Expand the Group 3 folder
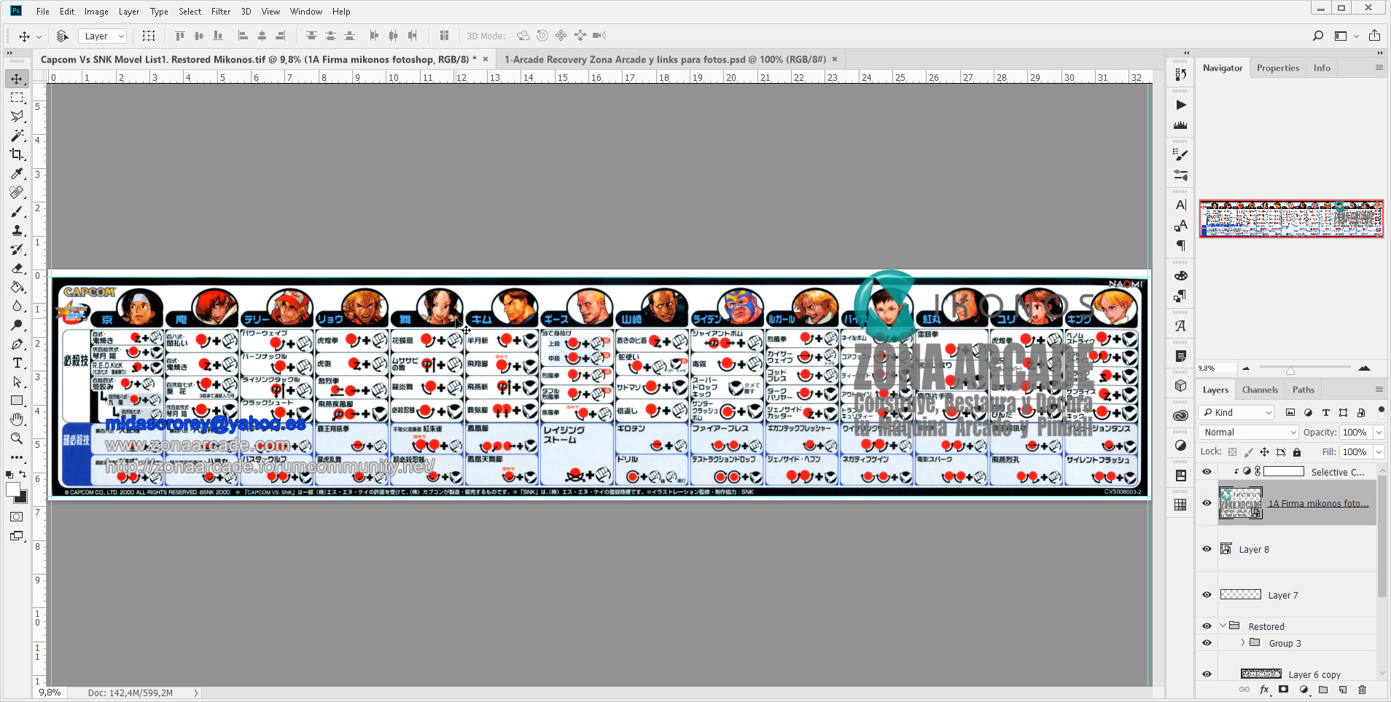This screenshot has width=1391, height=702. coord(1243,642)
